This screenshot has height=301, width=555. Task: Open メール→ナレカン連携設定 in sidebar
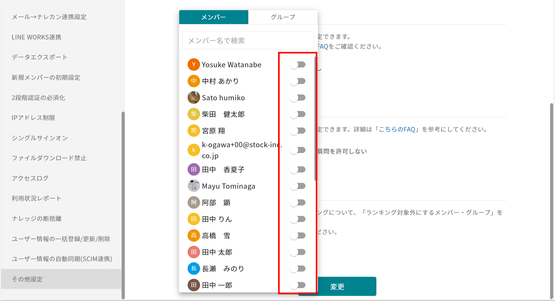[x=49, y=17]
